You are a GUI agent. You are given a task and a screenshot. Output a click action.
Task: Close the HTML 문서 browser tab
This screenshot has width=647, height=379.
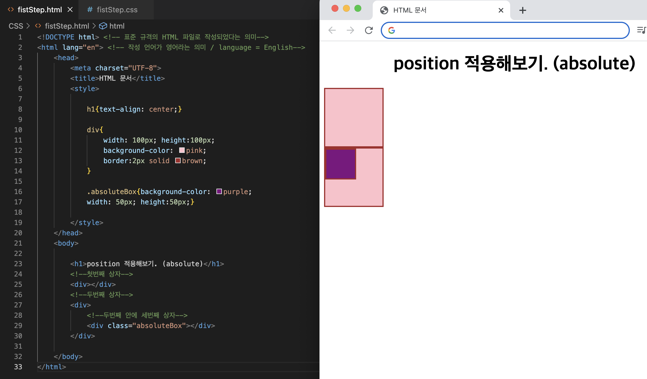501,10
